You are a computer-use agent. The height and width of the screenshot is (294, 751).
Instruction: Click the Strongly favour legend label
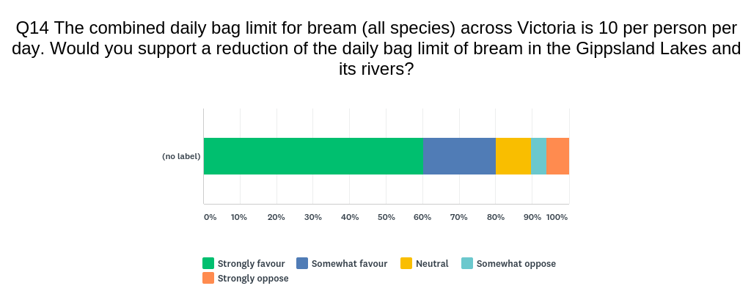pyautogui.click(x=251, y=264)
